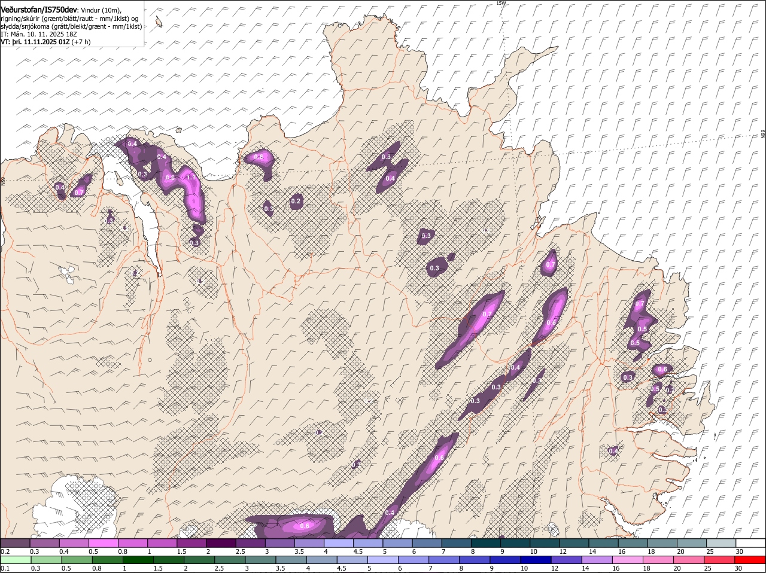Click the 15W longitude label at top edge
Image resolution: width=766 pixels, height=573 pixels.
tap(501, 3)
